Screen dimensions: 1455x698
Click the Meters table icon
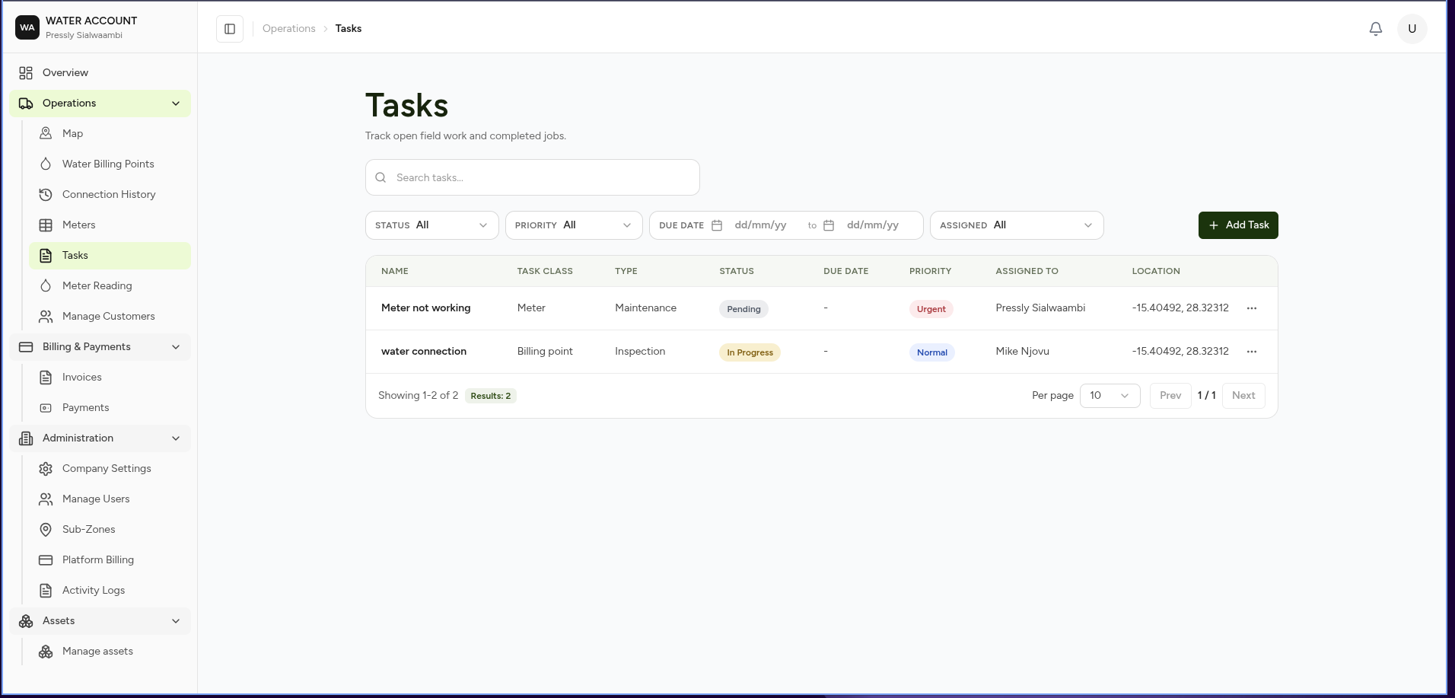[x=46, y=225]
